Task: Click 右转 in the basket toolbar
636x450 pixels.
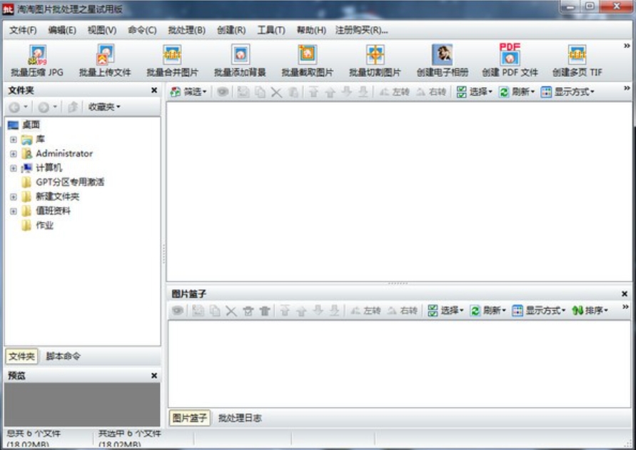Action: [402, 310]
